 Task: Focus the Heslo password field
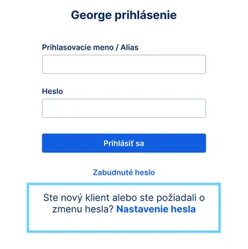pos(124,108)
